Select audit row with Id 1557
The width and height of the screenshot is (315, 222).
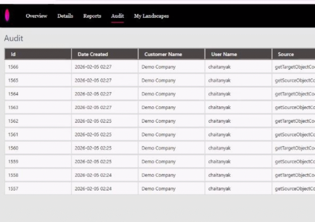tap(14, 189)
